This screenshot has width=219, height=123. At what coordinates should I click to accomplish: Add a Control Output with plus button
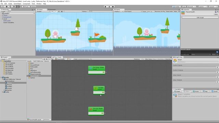point(217,72)
